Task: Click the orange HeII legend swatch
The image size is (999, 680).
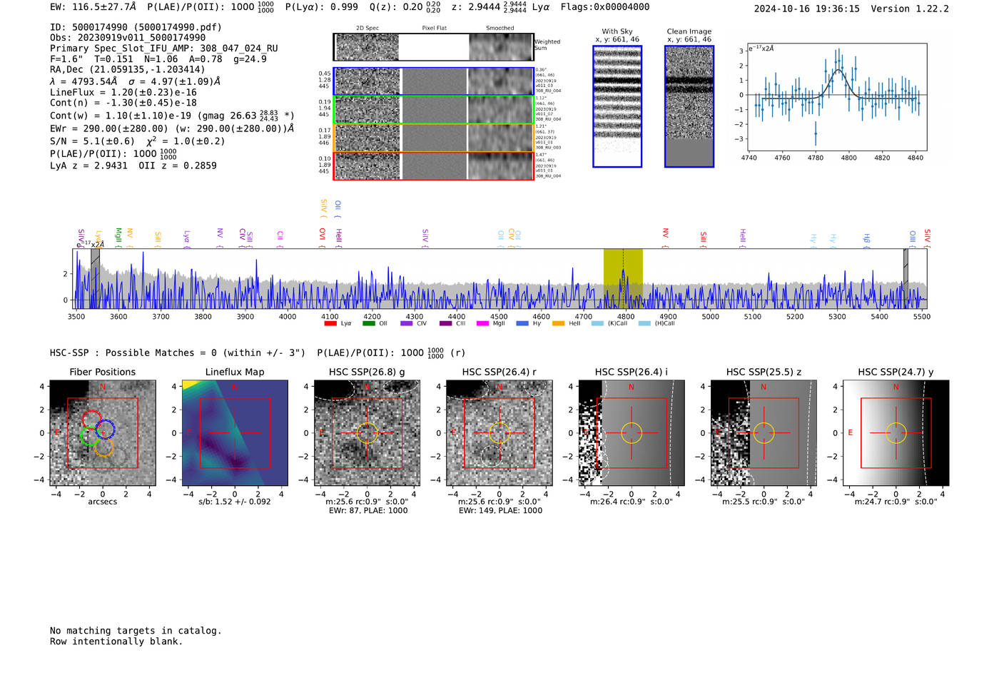Action: click(558, 324)
